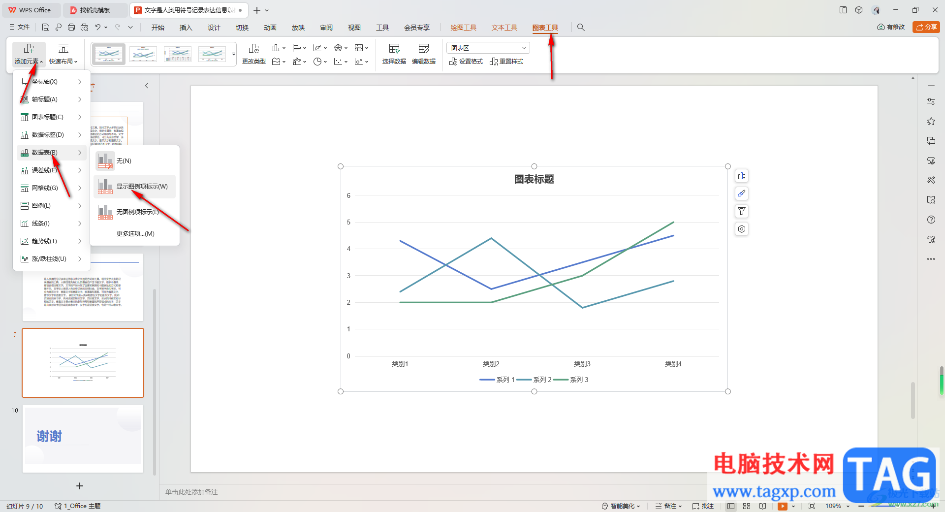Open the 数据标签(D) submenu
This screenshot has width=945, height=512.
tap(52, 135)
